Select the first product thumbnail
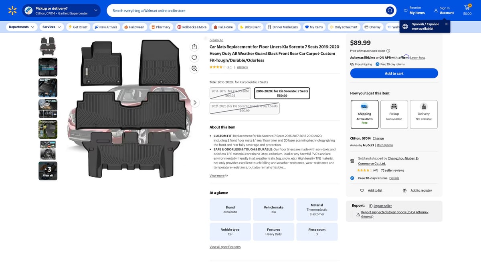The height and width of the screenshot is (270, 481). pyautogui.click(x=48, y=46)
